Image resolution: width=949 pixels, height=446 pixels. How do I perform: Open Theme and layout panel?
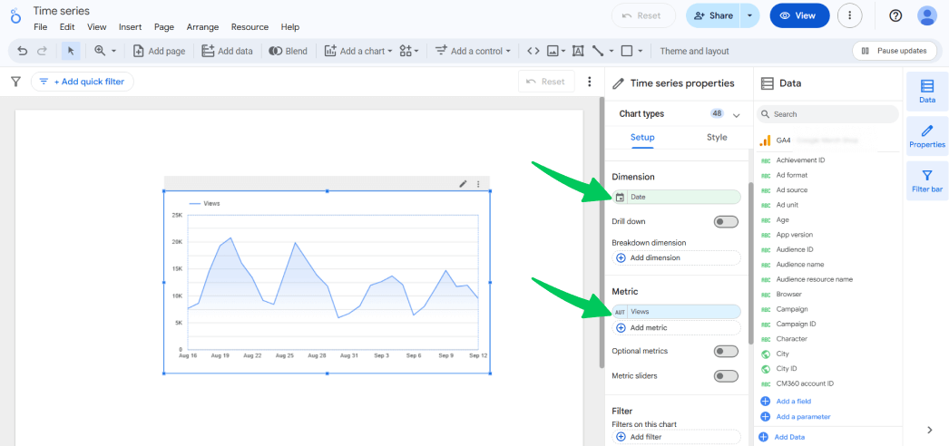694,52
